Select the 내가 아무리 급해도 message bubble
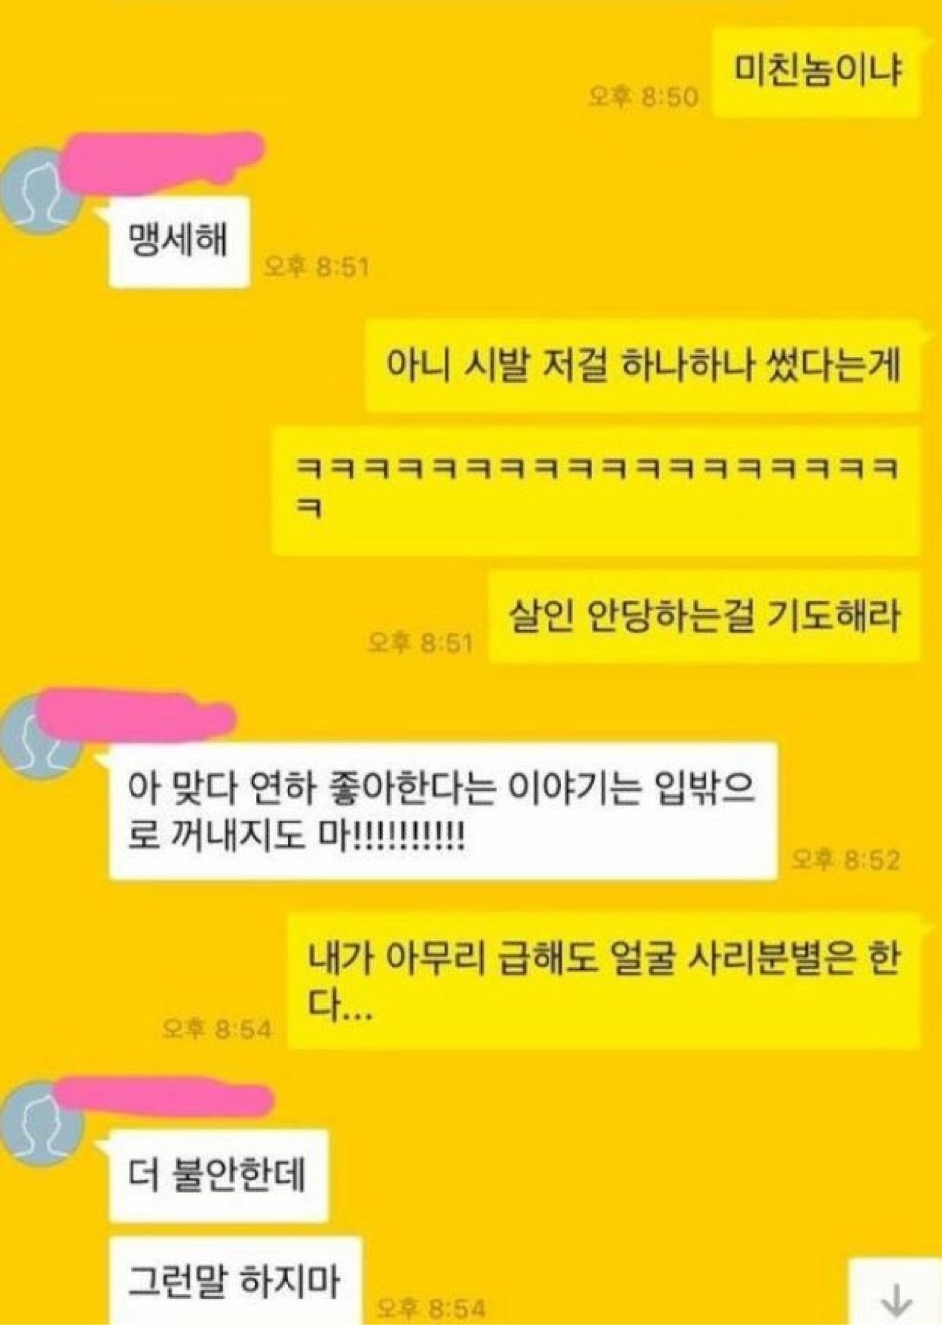Image resolution: width=942 pixels, height=1325 pixels. (604, 981)
